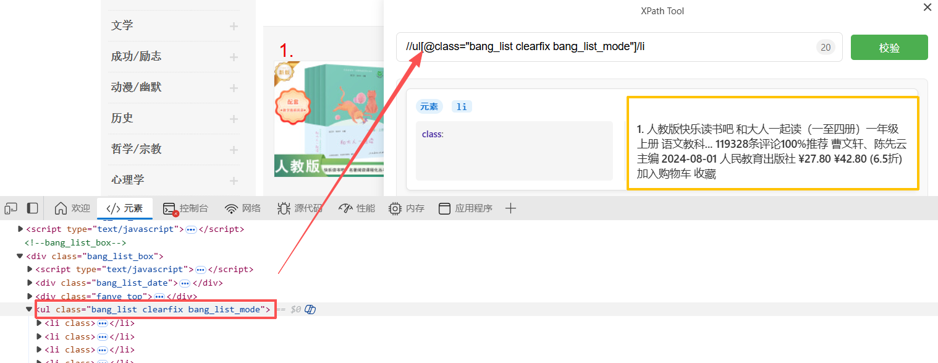
Task: Expand the div class fanye_top node
Action: click(29, 296)
